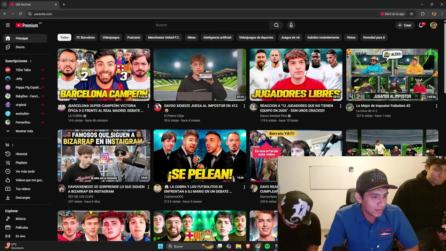Open options for BARCELONA SUPER-CAMPEÓN video
446x251 pixels.
coord(148,106)
